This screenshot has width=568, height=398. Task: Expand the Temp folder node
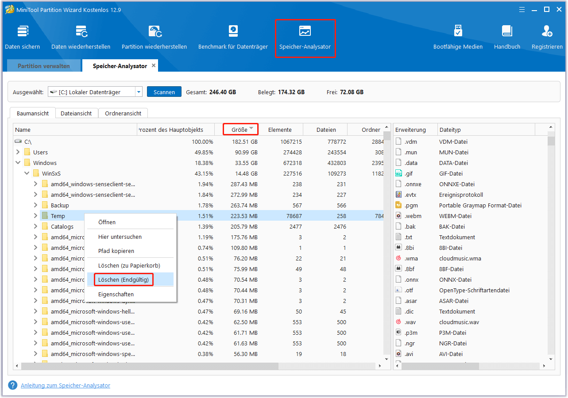[35, 216]
